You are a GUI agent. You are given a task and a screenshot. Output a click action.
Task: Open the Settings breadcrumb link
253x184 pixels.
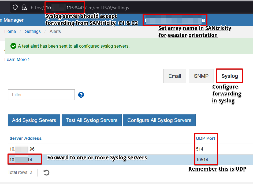click(33, 31)
